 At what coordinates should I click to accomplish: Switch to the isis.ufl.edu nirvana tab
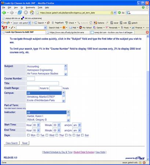68,32
